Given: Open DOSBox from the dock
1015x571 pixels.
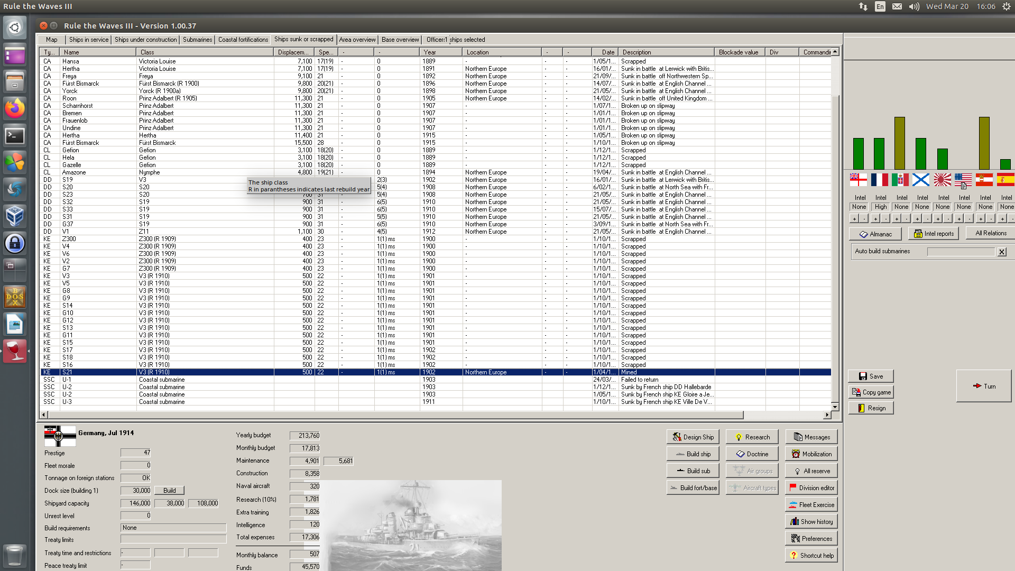Looking at the screenshot, I should tap(15, 297).
